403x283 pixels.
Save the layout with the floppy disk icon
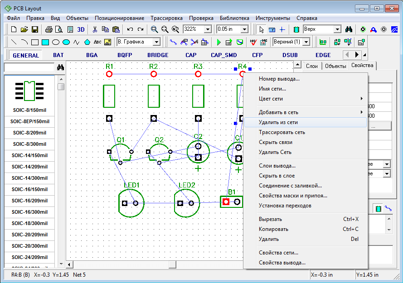point(35,29)
